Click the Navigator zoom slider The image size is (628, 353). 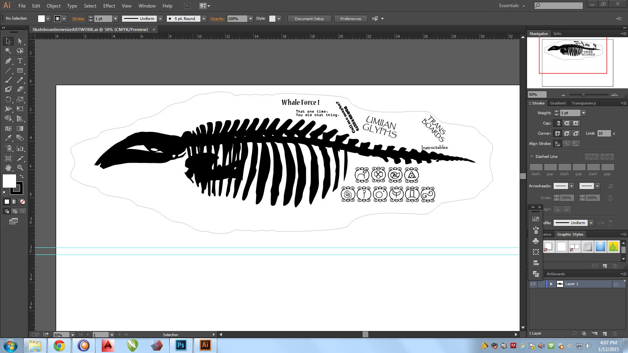tap(589, 95)
